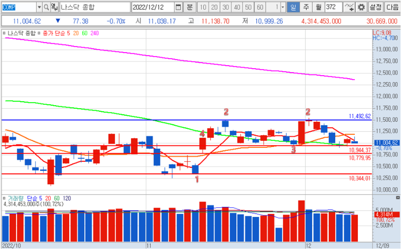Viewport: 401px width, 249px height.
Task: Choose the 60 minute interval button
Action: tap(260, 7)
